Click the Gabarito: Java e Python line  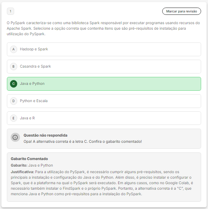coord(32,165)
